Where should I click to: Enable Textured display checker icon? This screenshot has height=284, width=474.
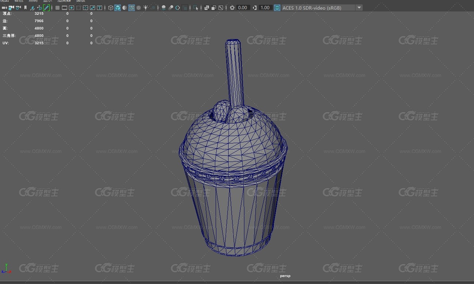[x=139, y=7]
